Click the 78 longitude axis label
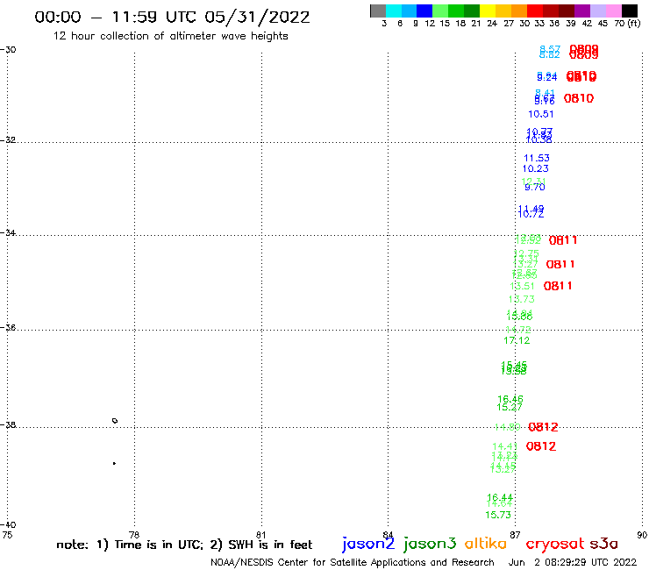The image size is (649, 570). [x=134, y=535]
